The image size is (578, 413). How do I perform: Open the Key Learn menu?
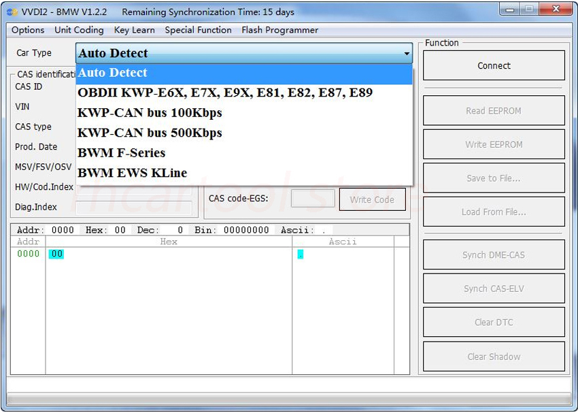click(x=134, y=30)
